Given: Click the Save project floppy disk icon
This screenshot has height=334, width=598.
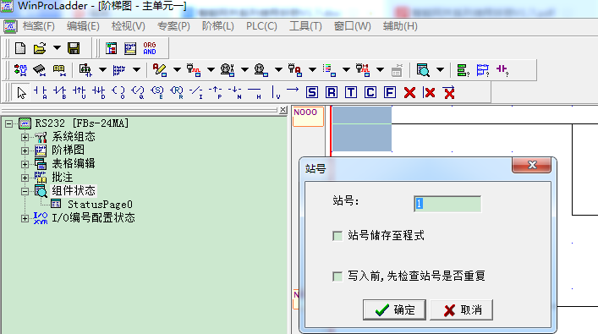Looking at the screenshot, I should click(74, 48).
